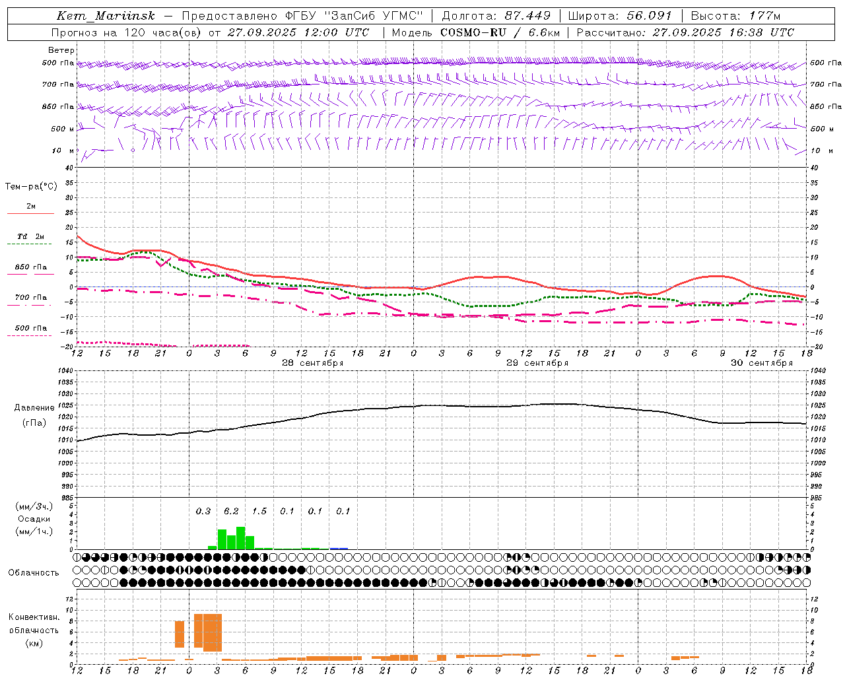Click the "500 гПа" label in the temperature legend
Image resolution: width=845 pixels, height=676 pixels.
[x=31, y=328]
